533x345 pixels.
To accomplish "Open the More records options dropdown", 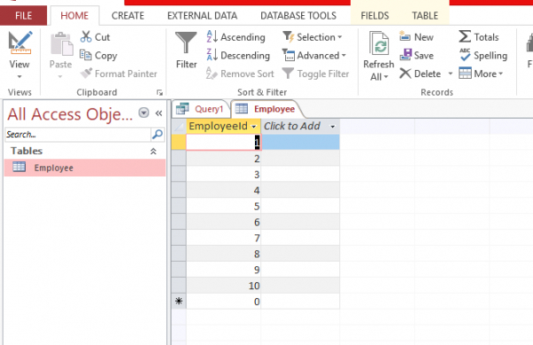I will (x=481, y=74).
